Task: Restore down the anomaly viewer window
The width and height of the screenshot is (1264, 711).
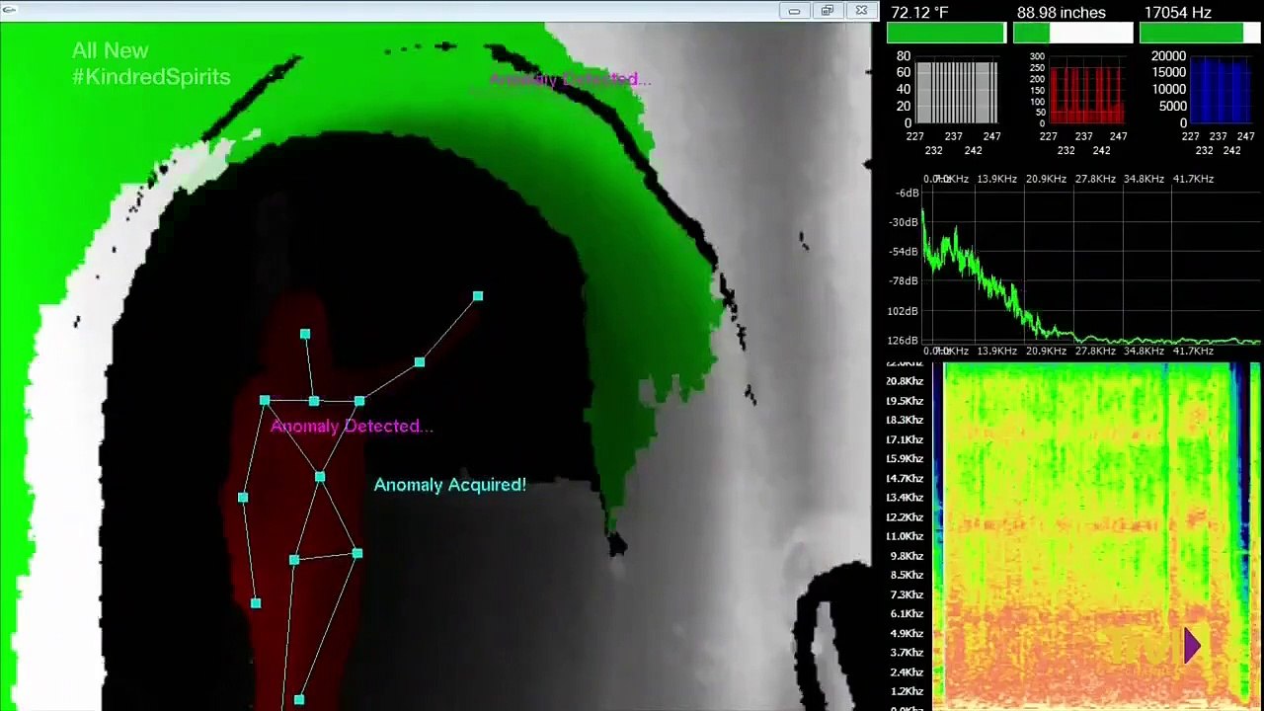Action: [828, 11]
